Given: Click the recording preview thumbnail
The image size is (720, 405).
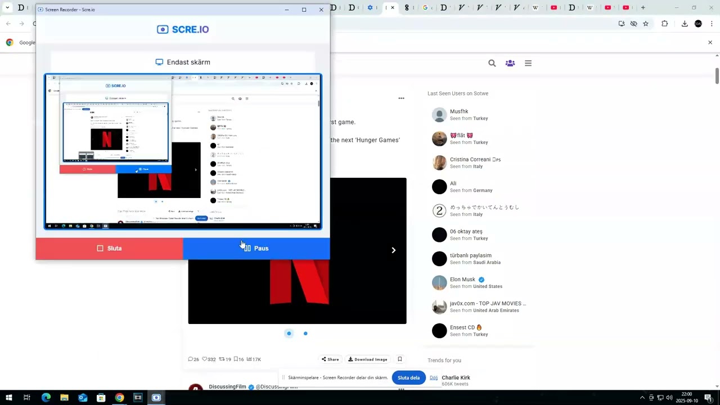Looking at the screenshot, I should tap(183, 151).
